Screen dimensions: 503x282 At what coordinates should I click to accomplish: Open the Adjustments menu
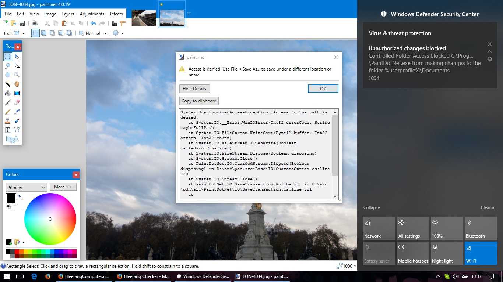92,14
